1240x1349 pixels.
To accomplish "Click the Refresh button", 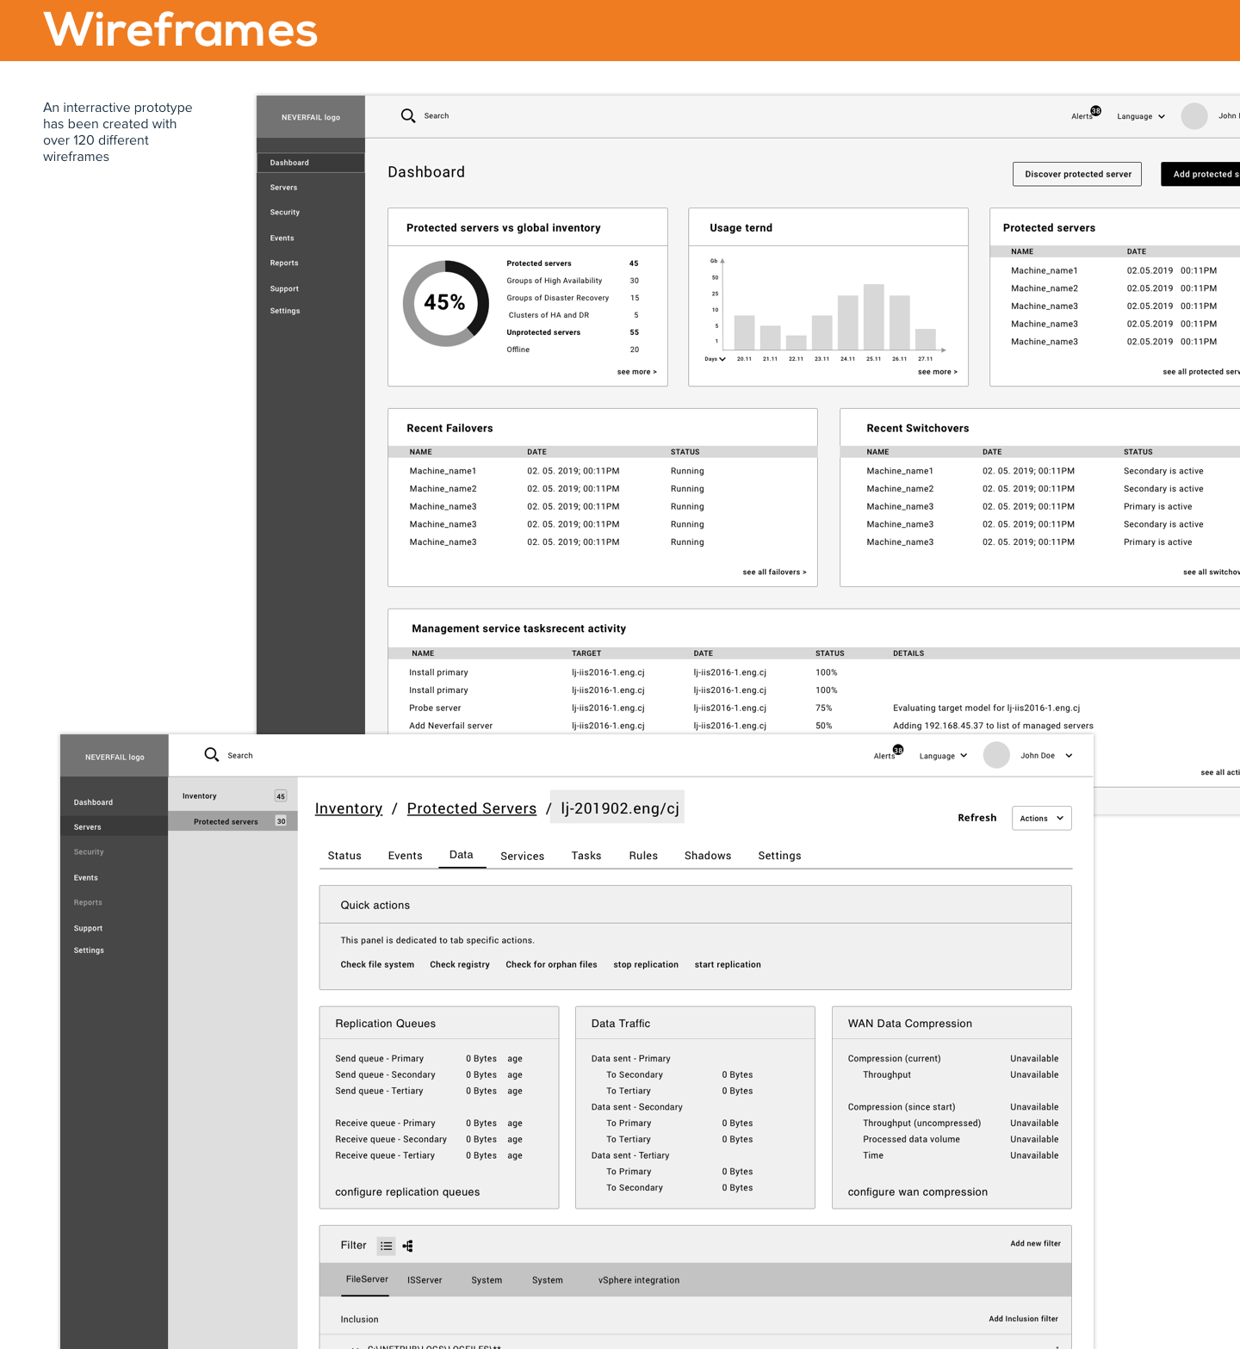I will (976, 818).
